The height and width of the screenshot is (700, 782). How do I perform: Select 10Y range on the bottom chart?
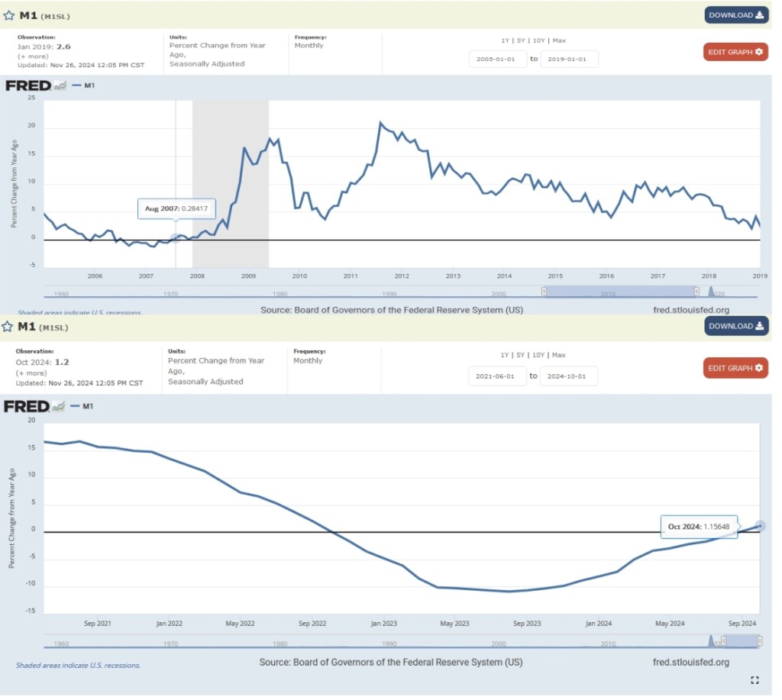tap(538, 355)
